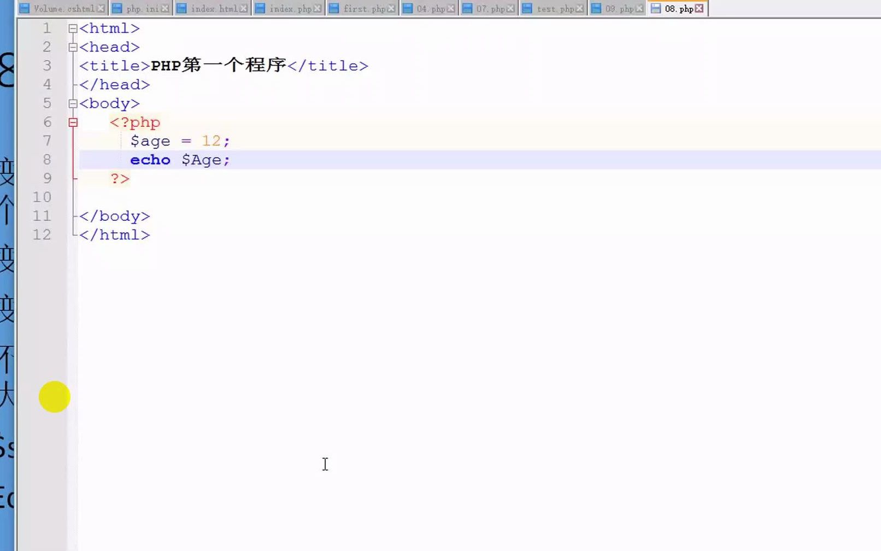Click the file icon on 08.php tab
Viewport: 881px width, 551px height.
pos(656,9)
